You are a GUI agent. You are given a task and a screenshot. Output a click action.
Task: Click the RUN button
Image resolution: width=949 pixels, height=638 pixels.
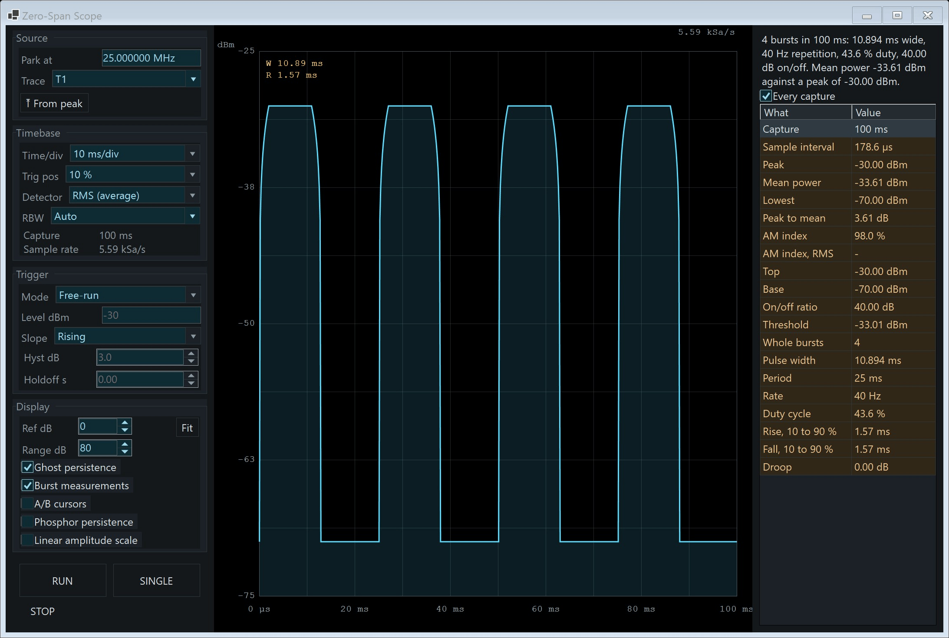63,581
